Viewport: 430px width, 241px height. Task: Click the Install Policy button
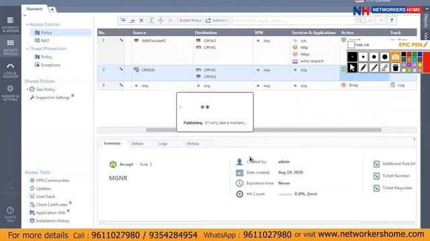coord(190,21)
